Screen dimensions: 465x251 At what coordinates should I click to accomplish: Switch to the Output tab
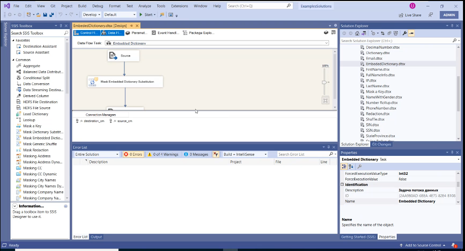(x=96, y=237)
